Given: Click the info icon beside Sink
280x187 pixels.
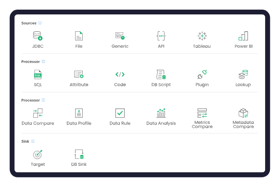Looking at the screenshot, I should point(33,141).
